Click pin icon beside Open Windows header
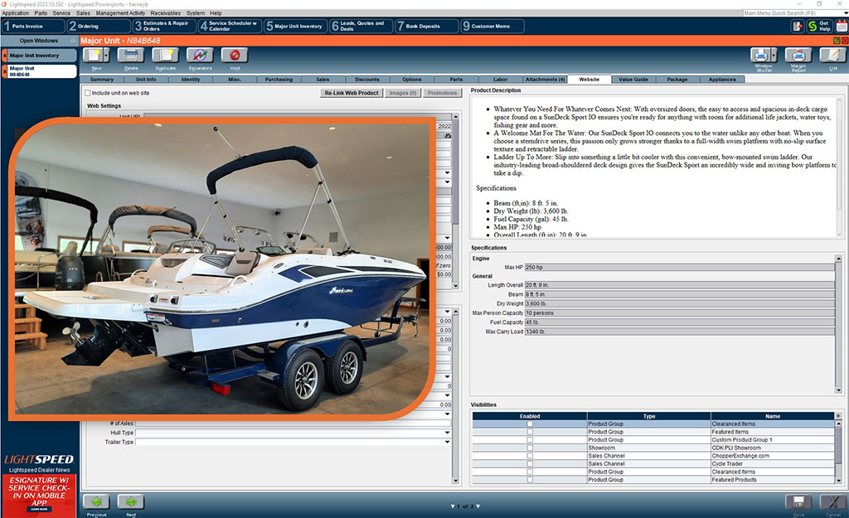Screen dimensions: 849x518 pos(73,41)
